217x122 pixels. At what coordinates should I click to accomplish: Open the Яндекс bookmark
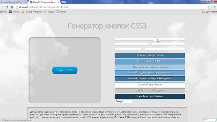(50, 12)
